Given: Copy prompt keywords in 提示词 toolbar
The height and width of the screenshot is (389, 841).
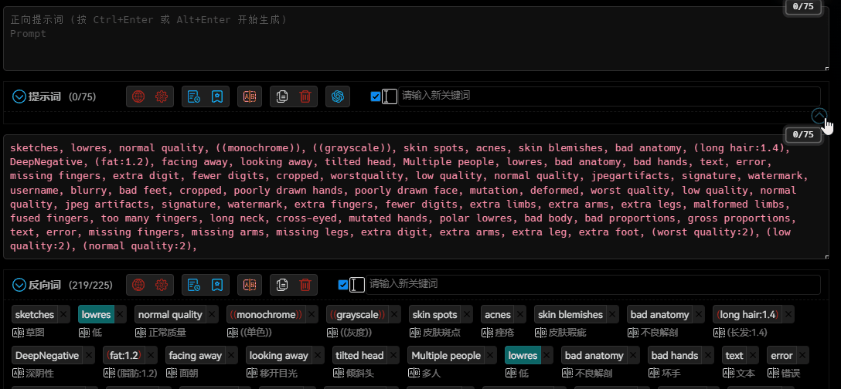Looking at the screenshot, I should click(x=282, y=96).
